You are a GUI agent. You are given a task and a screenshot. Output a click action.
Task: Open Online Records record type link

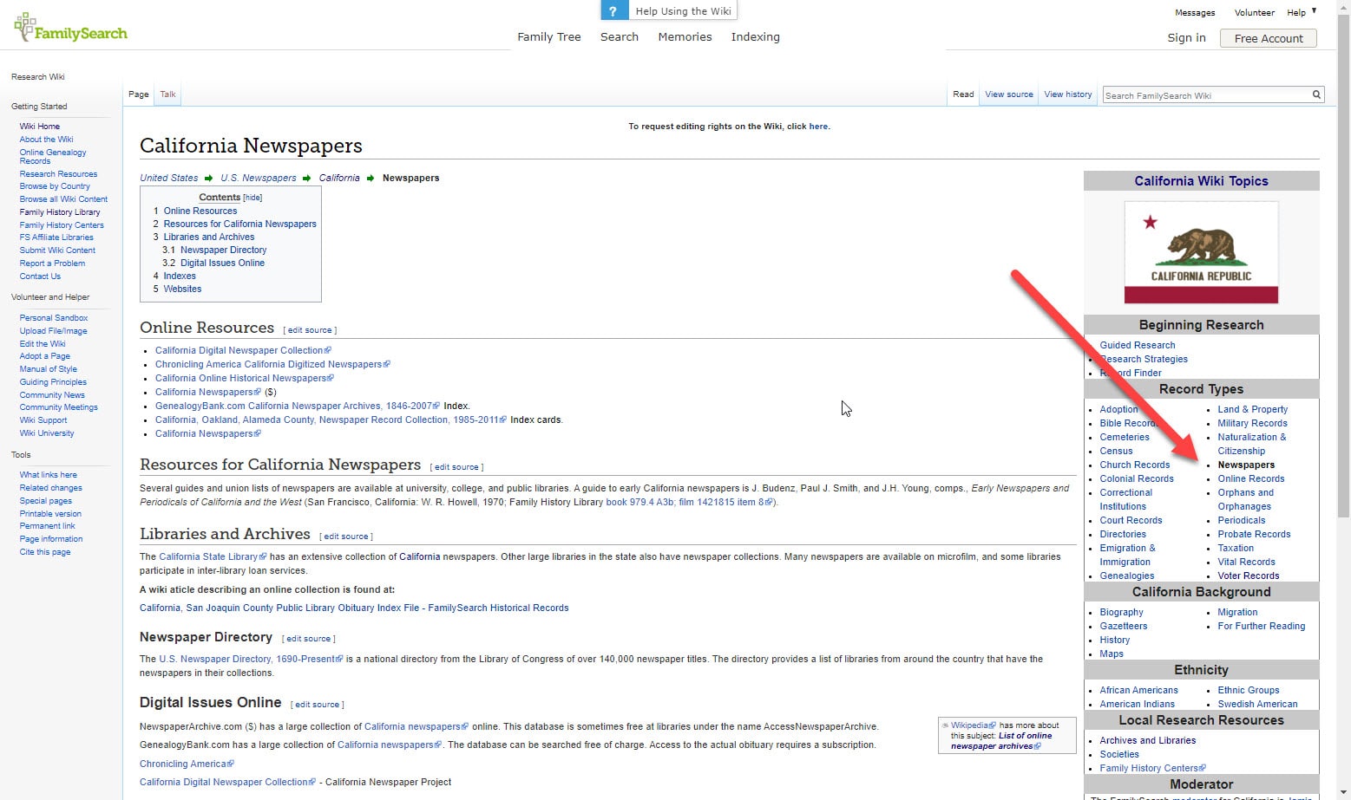(1250, 478)
